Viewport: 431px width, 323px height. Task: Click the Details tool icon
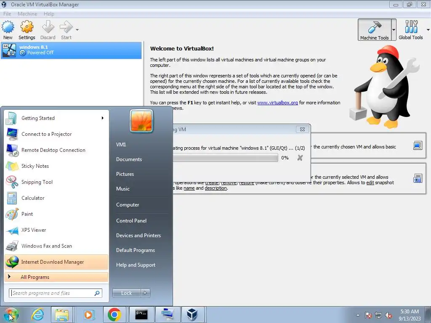point(418,145)
